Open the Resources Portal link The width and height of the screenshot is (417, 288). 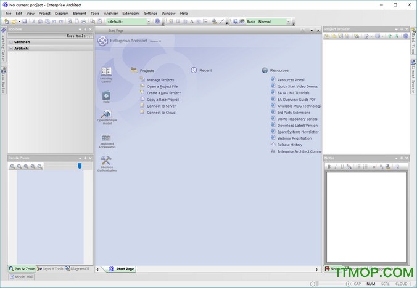(291, 80)
